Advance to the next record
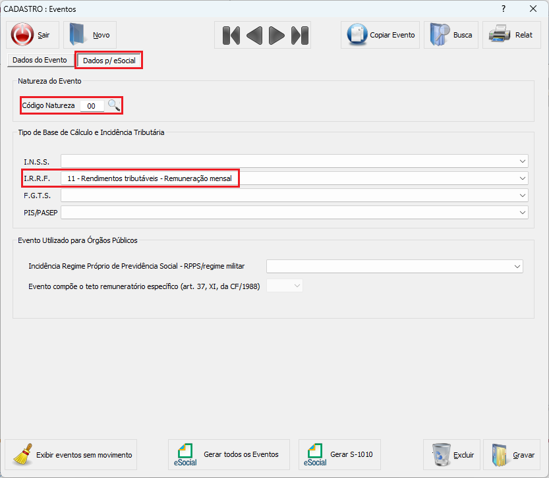Image resolution: width=549 pixels, height=478 pixels. [277, 35]
